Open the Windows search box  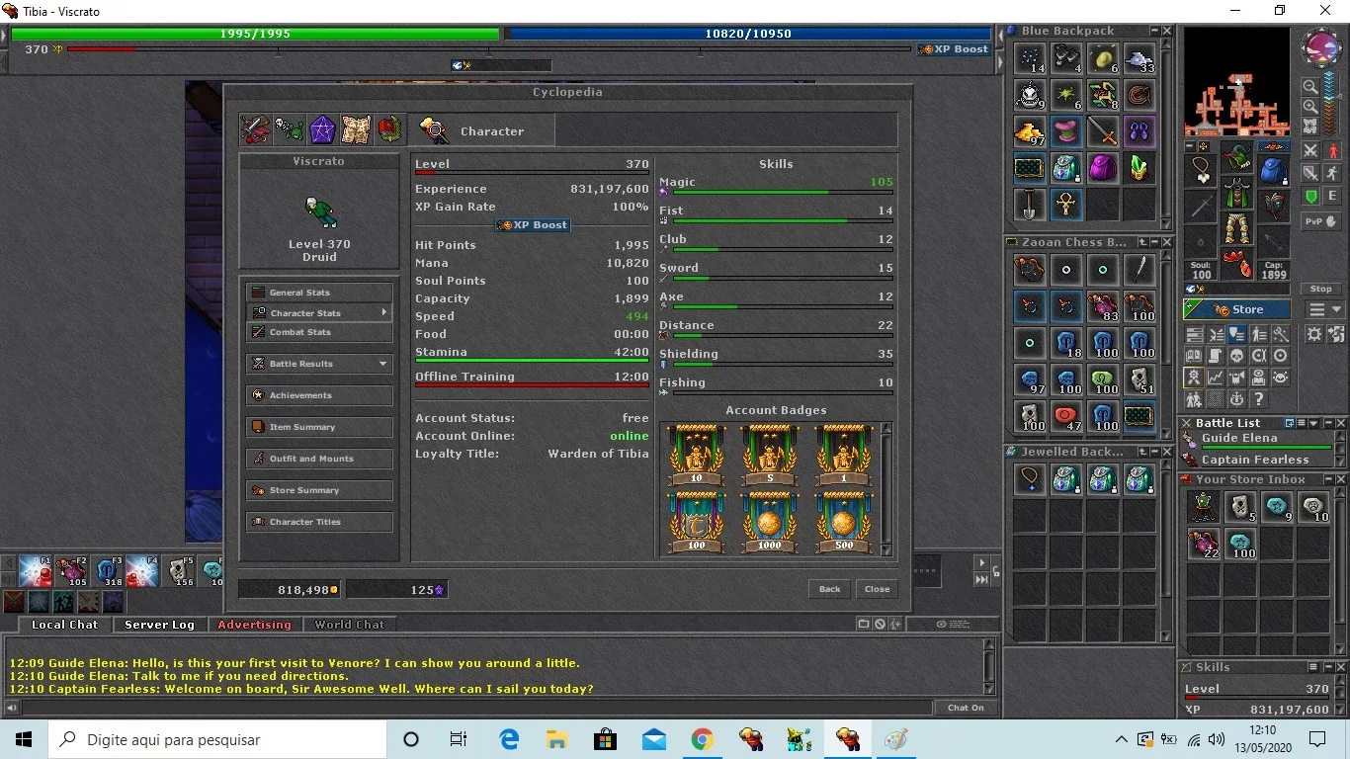coord(217,739)
